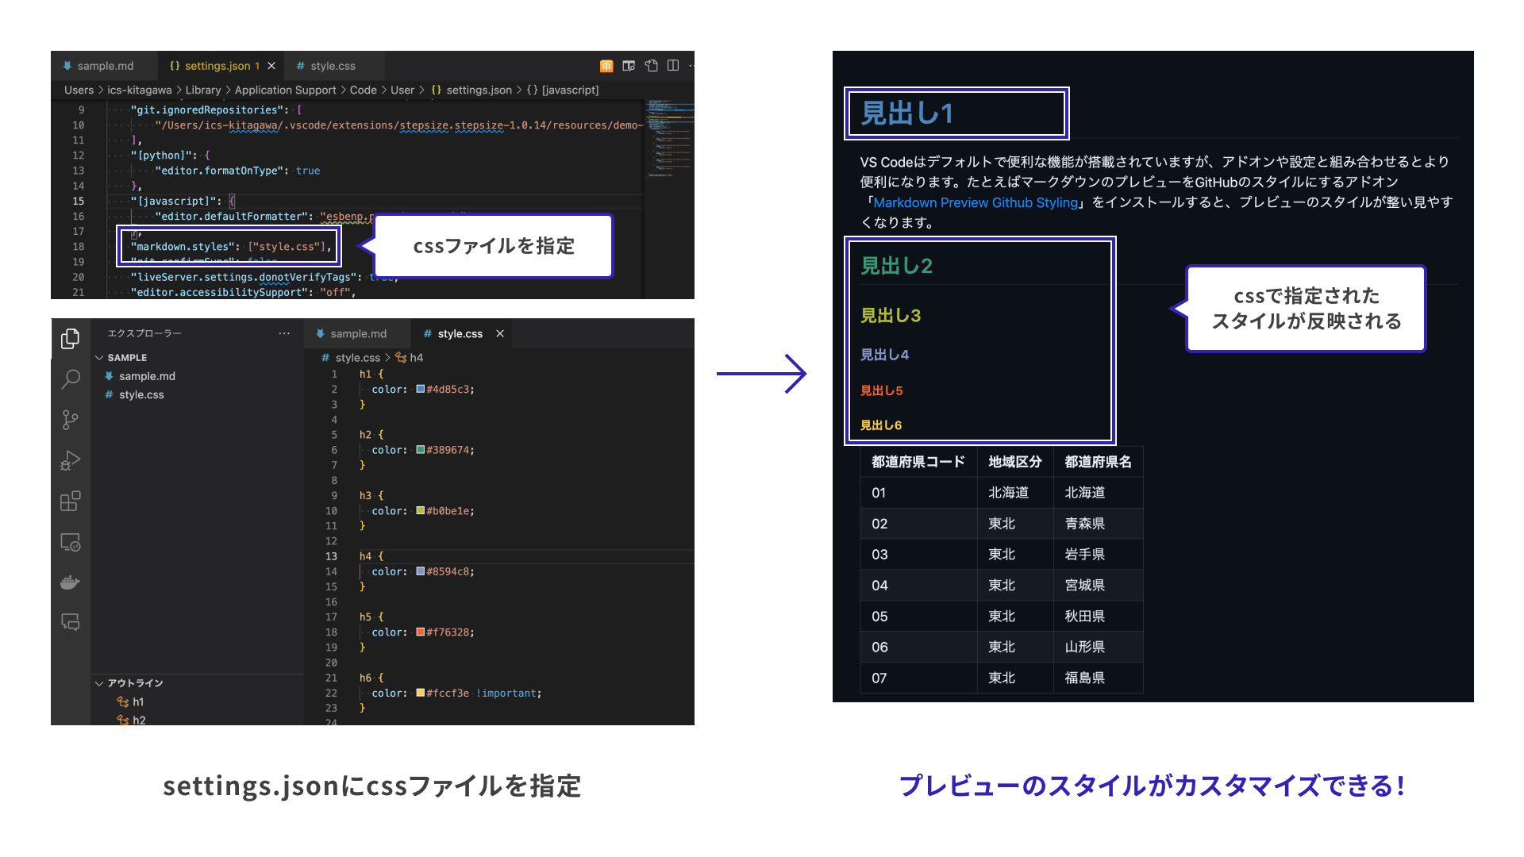Open the chat bubbles view in activity bar
This screenshot has height=857, width=1524.
click(71, 622)
